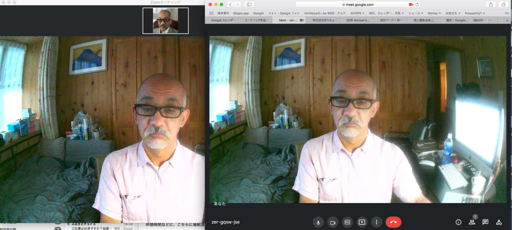
Task: Open Safari share button
Action: [x=492, y=4]
